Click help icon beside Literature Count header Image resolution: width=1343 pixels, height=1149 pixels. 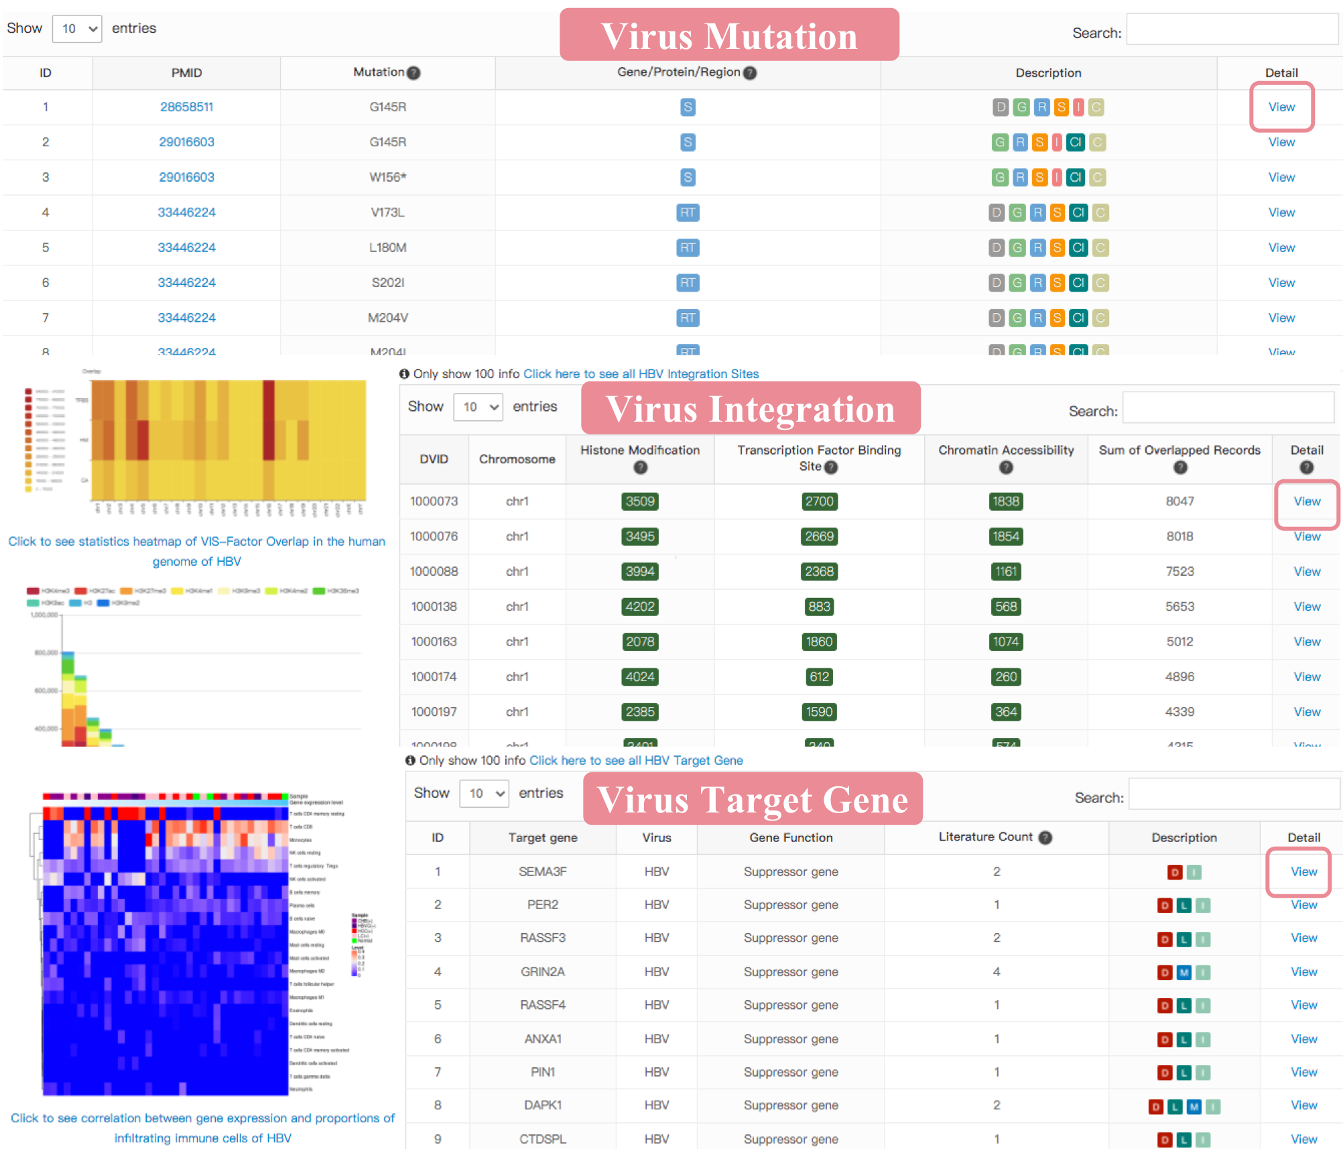1045,837
